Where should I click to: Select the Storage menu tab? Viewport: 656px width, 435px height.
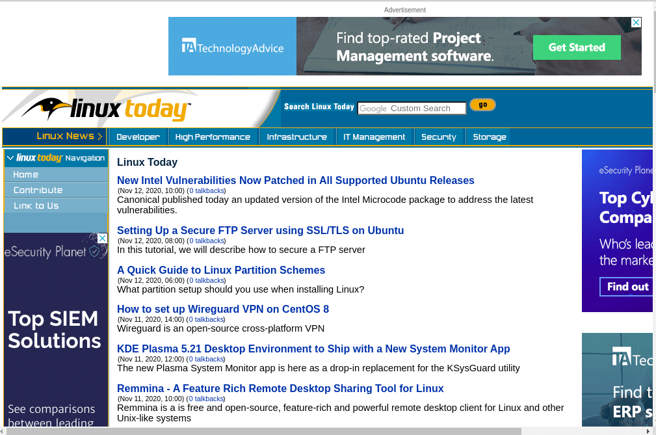(490, 137)
